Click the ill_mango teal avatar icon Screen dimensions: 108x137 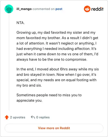click(9, 9)
